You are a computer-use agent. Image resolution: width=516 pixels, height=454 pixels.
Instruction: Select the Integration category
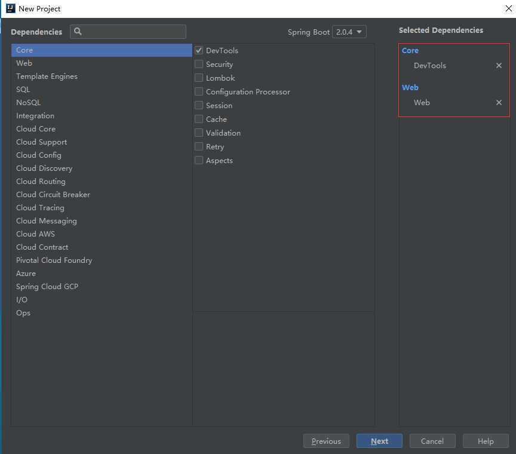pyautogui.click(x=102, y=115)
